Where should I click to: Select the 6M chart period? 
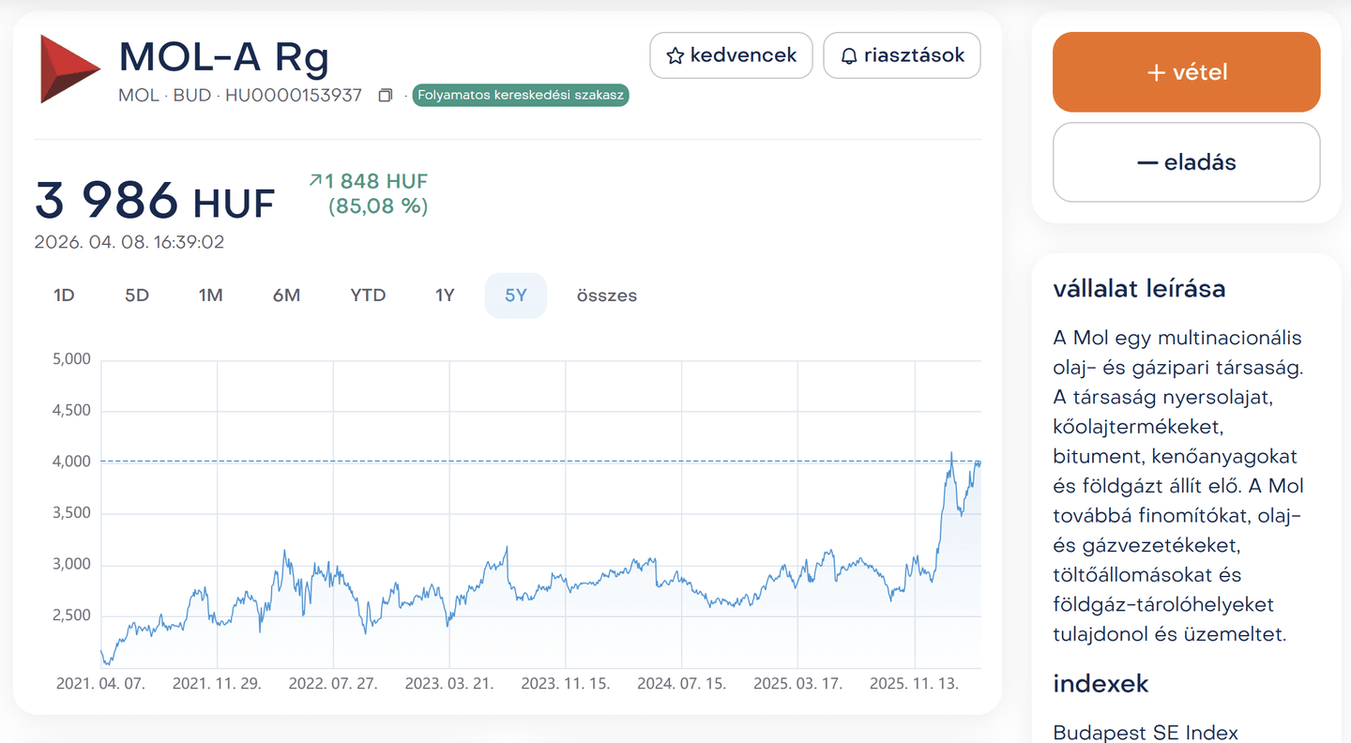point(286,296)
